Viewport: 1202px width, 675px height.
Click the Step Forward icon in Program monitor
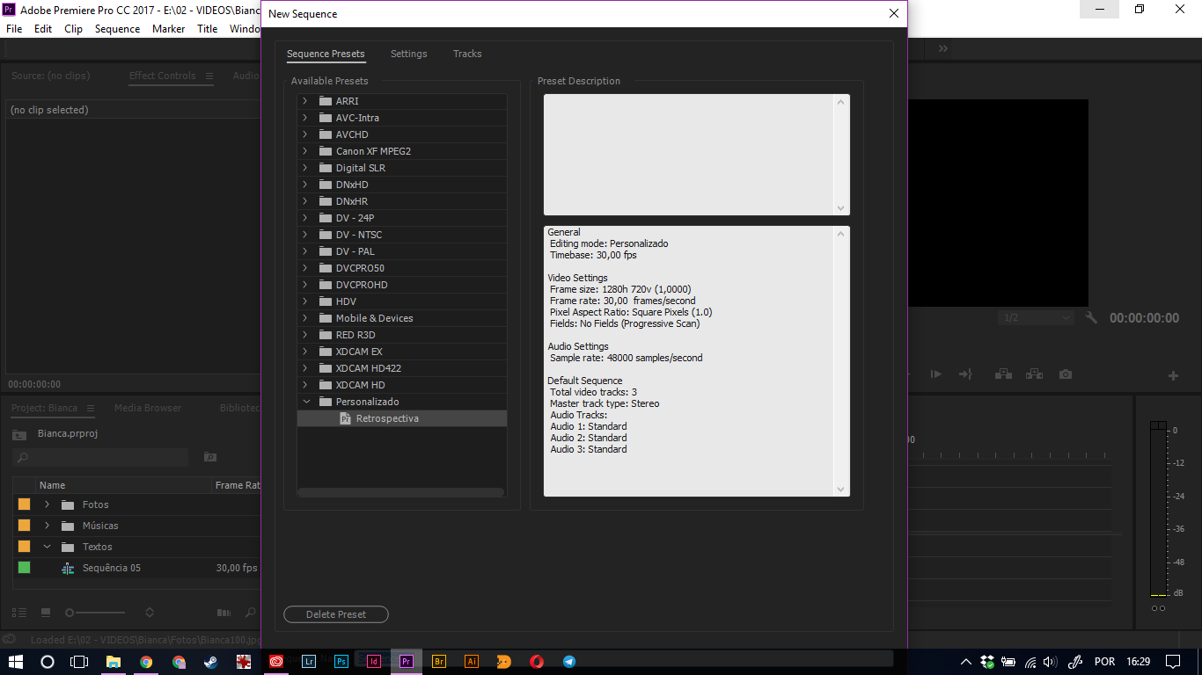pyautogui.click(x=936, y=374)
